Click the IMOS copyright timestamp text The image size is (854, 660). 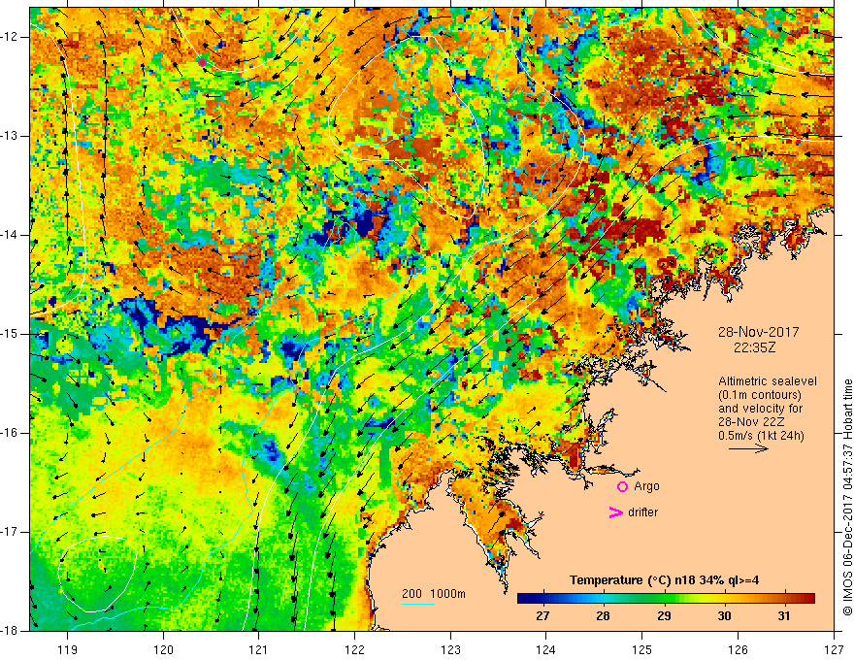847,497
